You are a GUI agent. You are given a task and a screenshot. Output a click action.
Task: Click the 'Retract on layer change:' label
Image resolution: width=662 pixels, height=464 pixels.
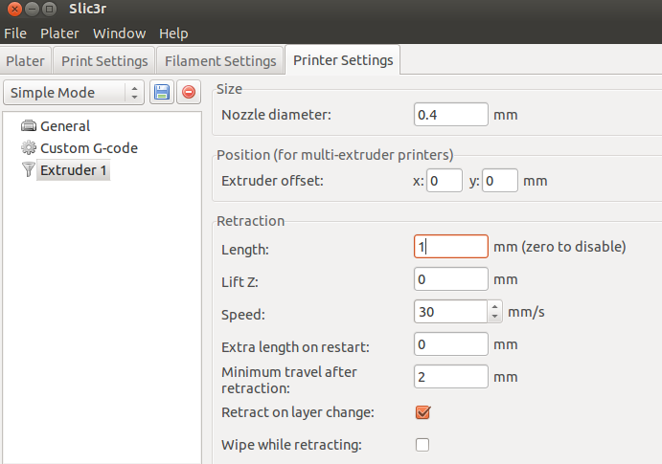point(298,412)
